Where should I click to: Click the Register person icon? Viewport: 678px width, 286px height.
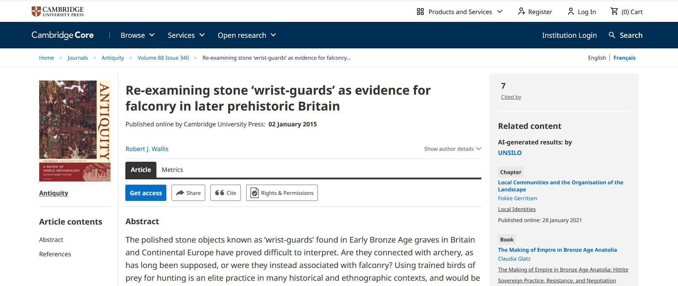[522, 12]
